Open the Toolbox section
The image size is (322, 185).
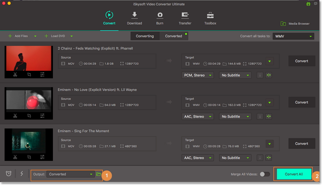coord(210,18)
